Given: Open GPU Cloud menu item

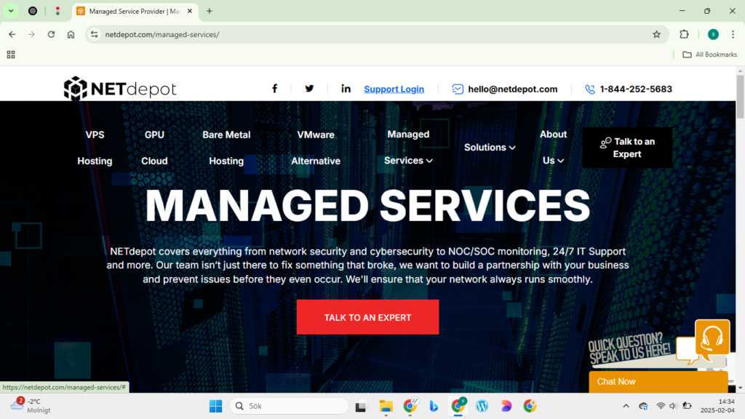Looking at the screenshot, I should pos(154,148).
